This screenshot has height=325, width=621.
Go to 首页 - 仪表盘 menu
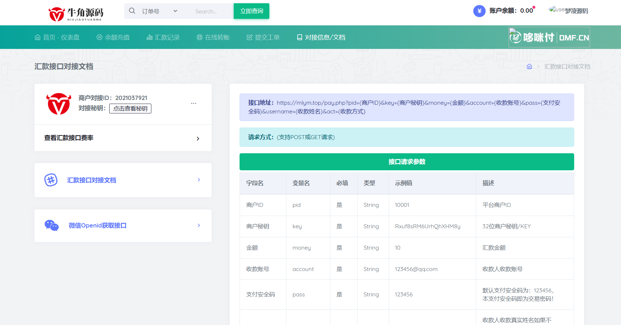point(57,37)
